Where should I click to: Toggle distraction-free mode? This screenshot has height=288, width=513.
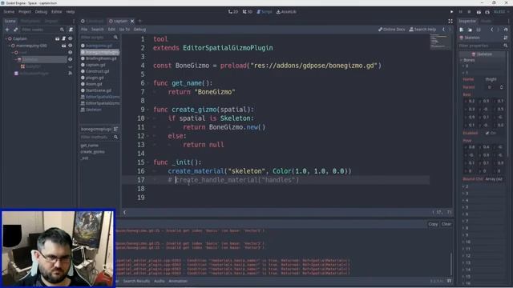450,22
